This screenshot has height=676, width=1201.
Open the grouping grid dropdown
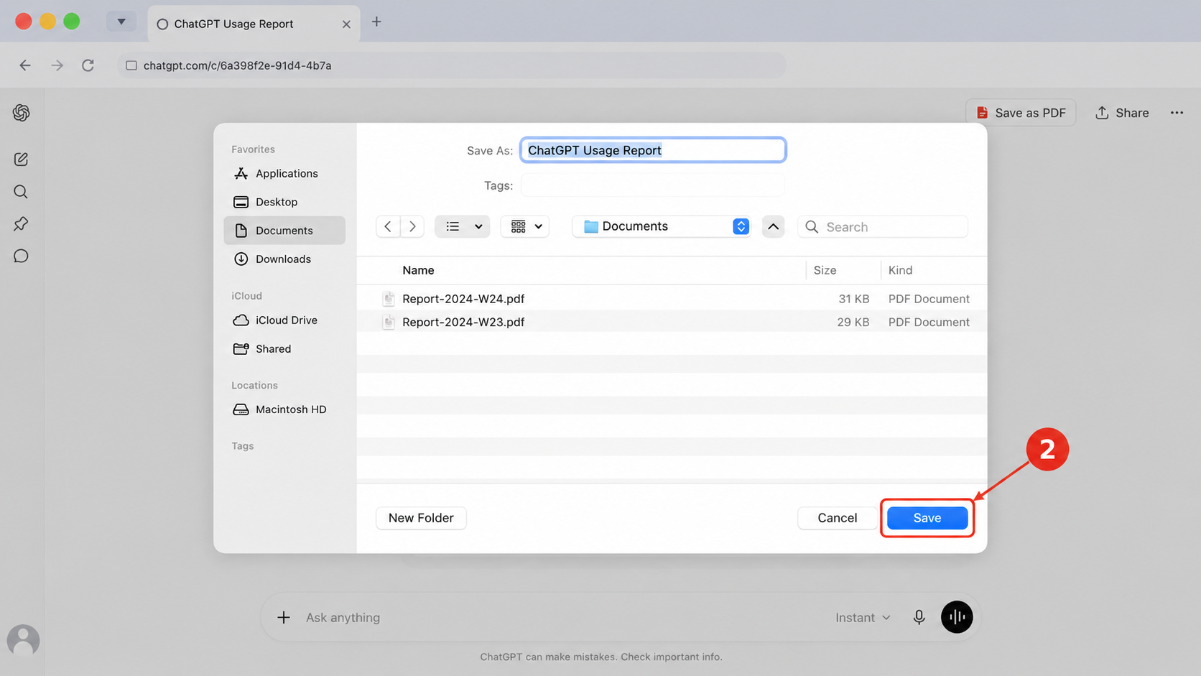526,226
